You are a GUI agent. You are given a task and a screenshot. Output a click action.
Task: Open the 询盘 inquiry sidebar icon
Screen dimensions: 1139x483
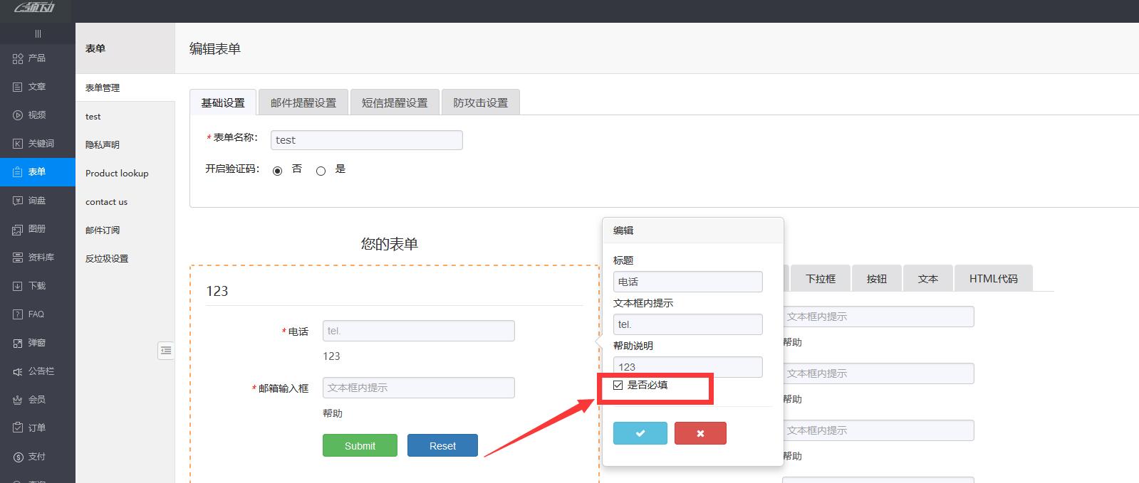(x=19, y=201)
